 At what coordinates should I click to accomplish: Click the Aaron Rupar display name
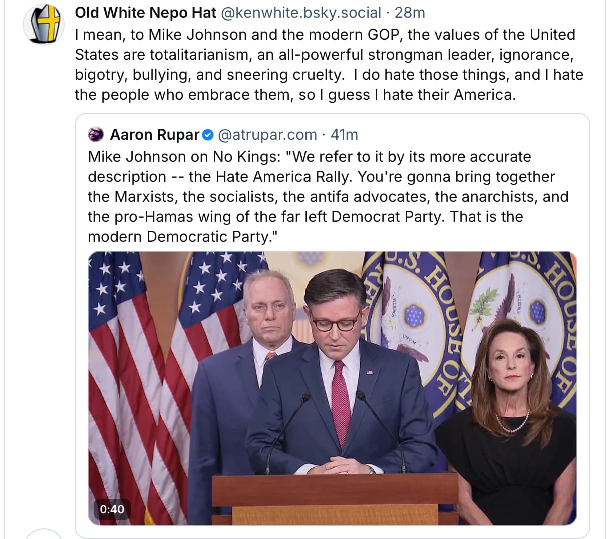[154, 135]
